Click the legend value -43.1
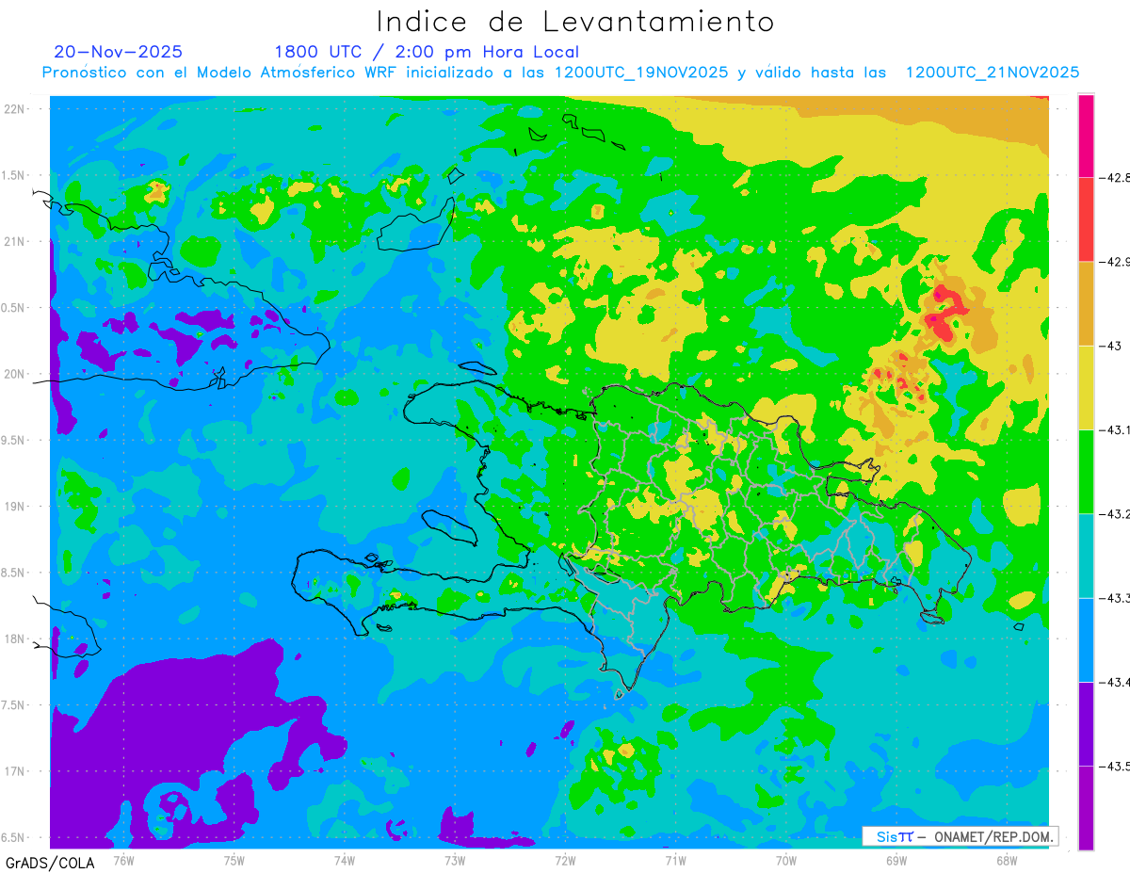This screenshot has width=1130, height=873. (1116, 429)
